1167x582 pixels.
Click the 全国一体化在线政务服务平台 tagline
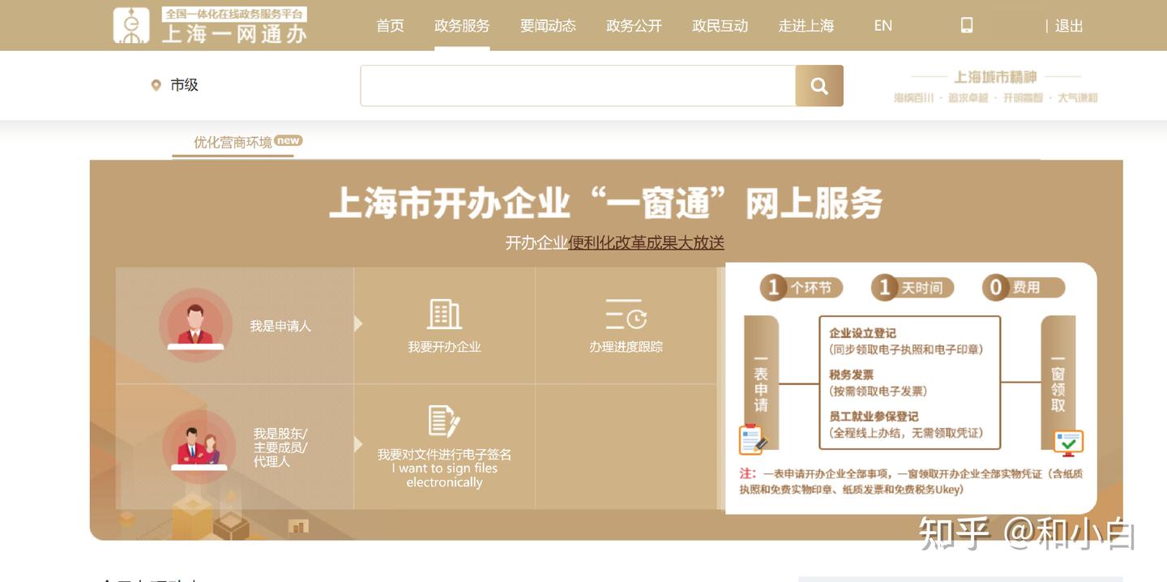point(235,14)
